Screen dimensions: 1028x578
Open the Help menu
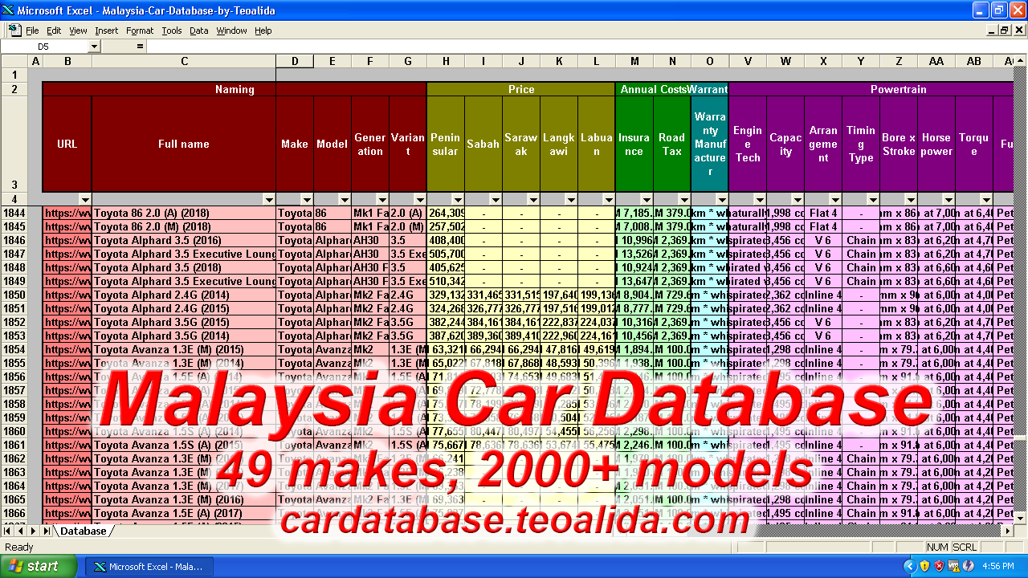point(263,31)
